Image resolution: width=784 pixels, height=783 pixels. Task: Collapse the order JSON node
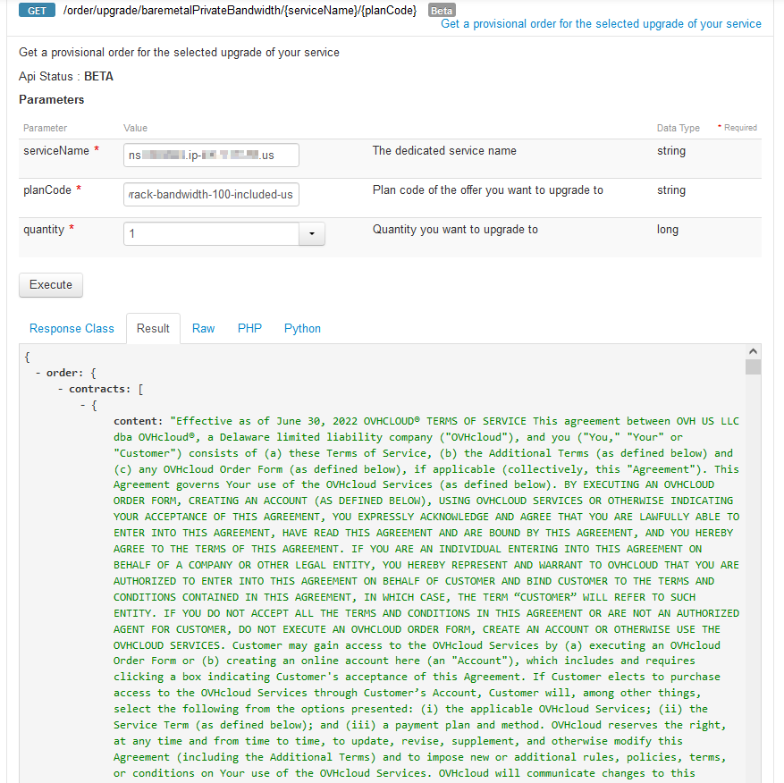click(38, 373)
